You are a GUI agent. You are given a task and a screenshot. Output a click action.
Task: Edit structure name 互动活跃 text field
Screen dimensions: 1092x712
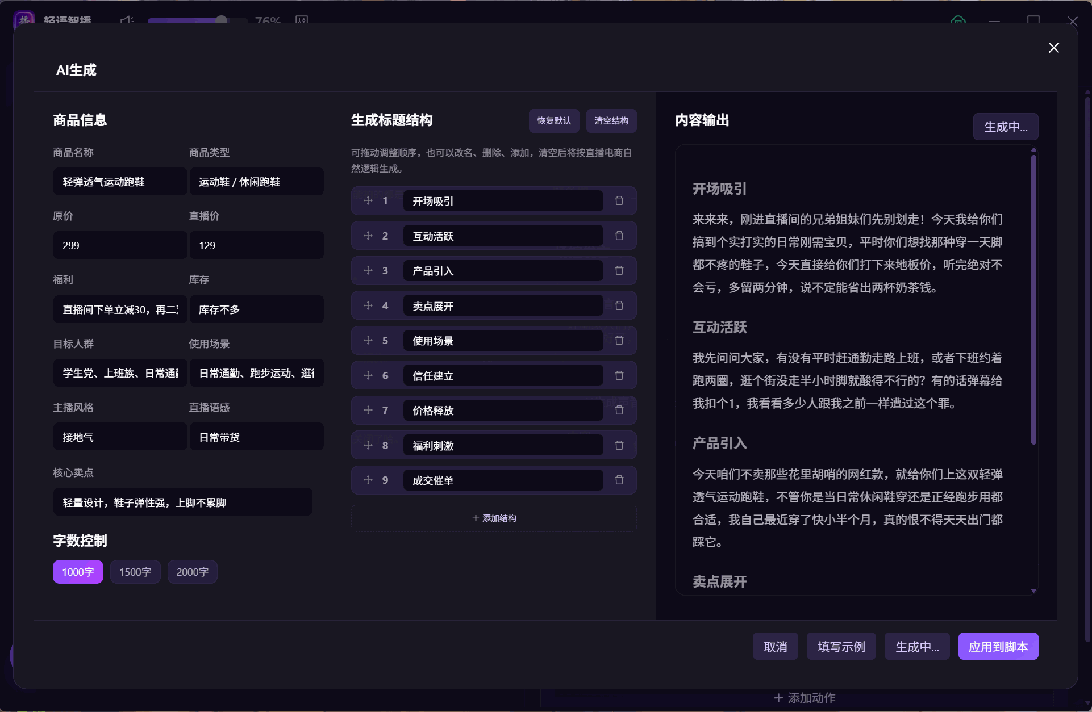point(503,236)
